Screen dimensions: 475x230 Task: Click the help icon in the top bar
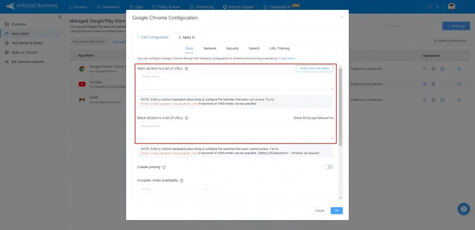[429, 7]
